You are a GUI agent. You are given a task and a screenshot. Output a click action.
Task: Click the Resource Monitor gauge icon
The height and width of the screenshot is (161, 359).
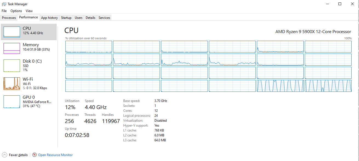(x=35, y=155)
